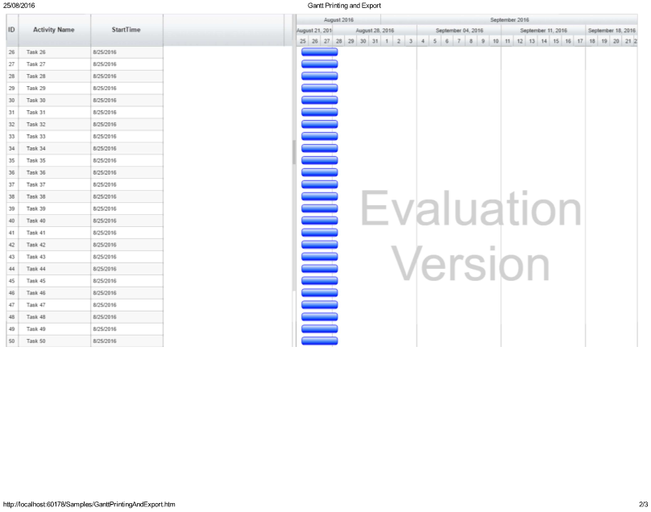Select the Task 31 name cell
The image size is (651, 512).
pos(55,113)
